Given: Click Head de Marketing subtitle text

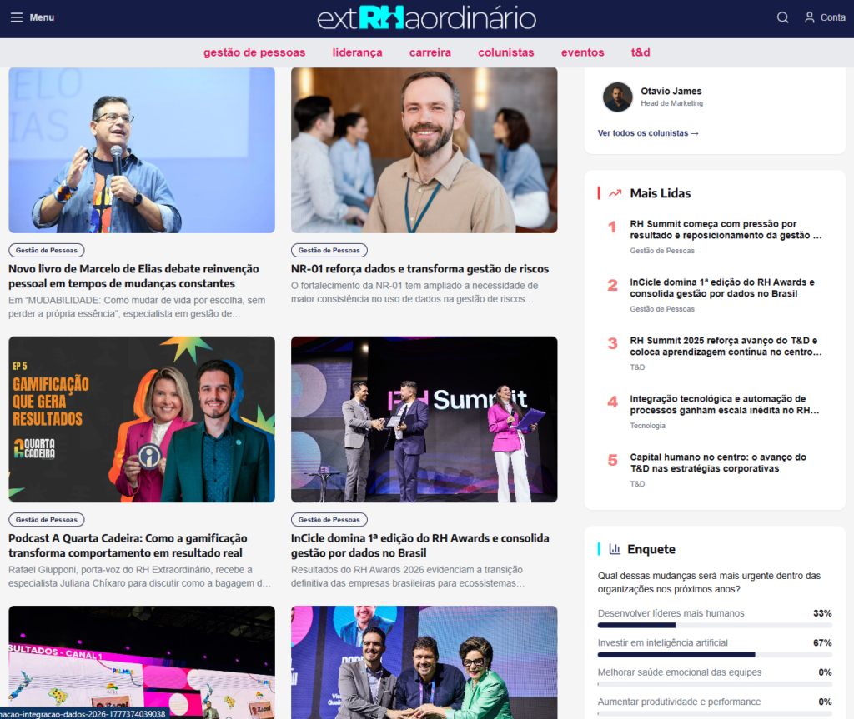Looking at the screenshot, I should pos(671,103).
